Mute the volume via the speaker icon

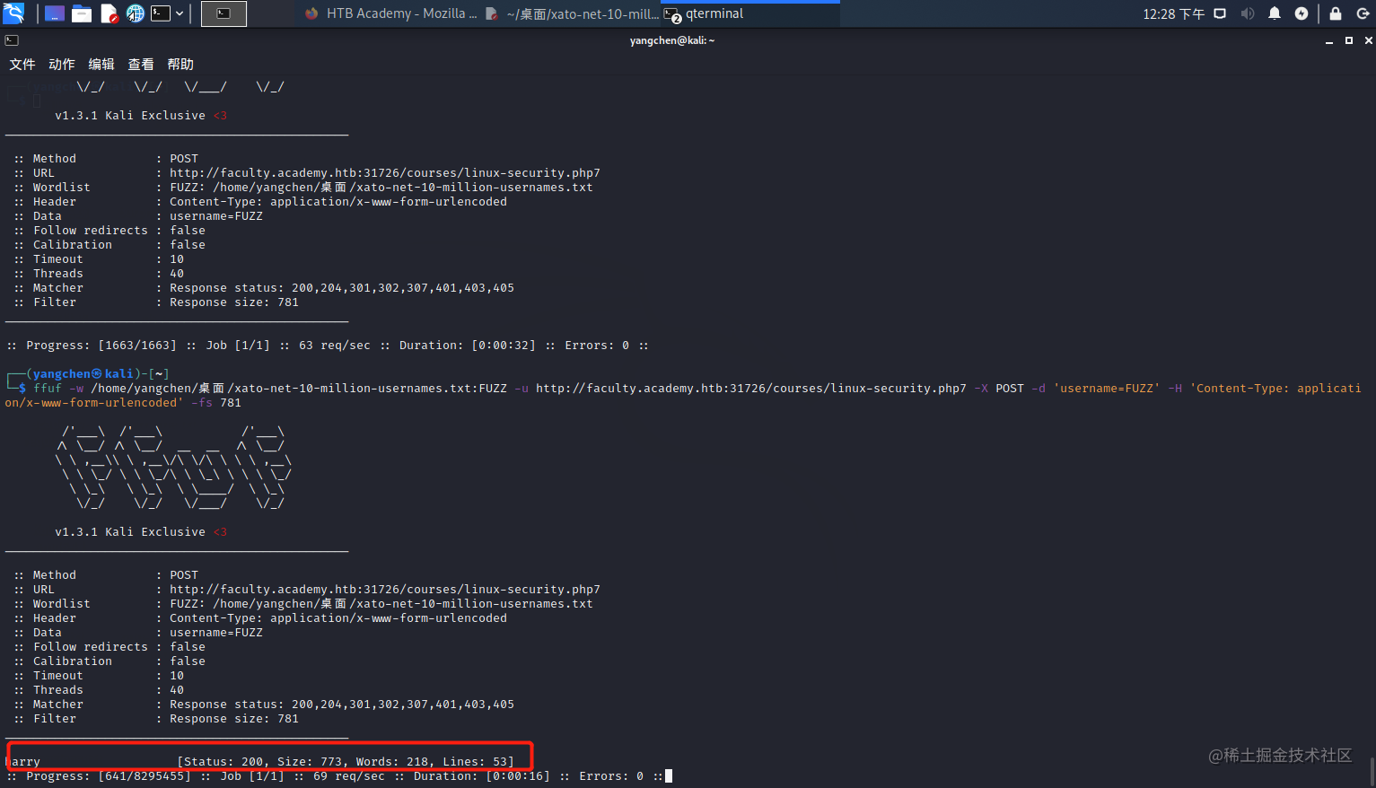[1248, 13]
